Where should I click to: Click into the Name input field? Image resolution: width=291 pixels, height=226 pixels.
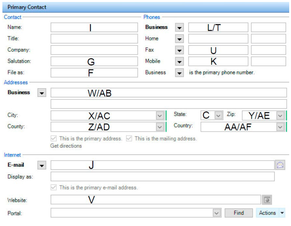click(94, 27)
